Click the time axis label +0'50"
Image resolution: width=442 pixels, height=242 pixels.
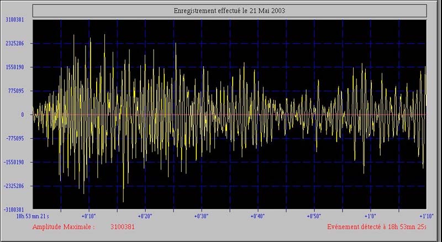click(314, 217)
